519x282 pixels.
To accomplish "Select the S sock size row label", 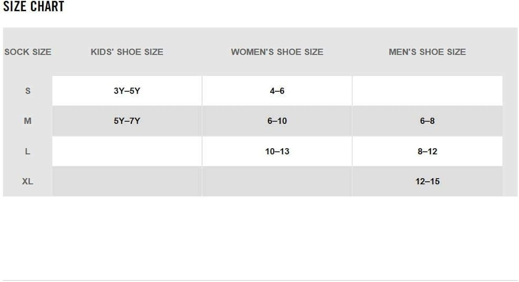I will tap(28, 91).
